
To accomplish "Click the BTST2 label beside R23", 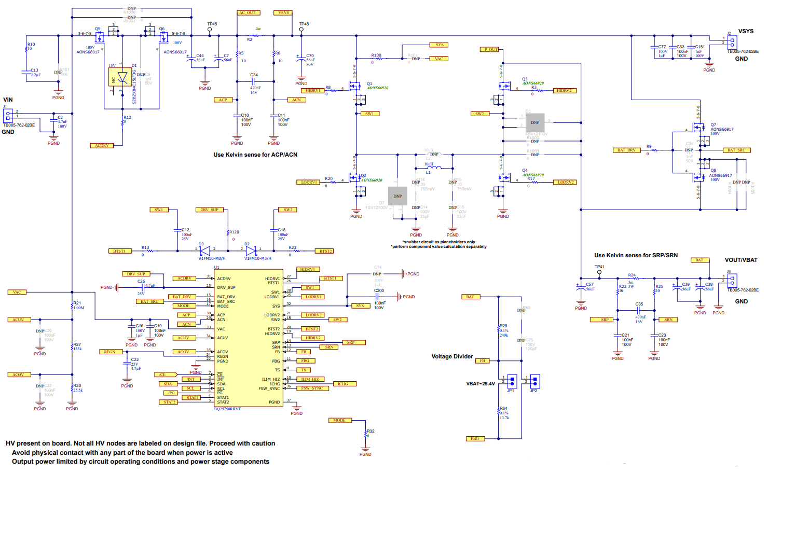I will [x=325, y=252].
